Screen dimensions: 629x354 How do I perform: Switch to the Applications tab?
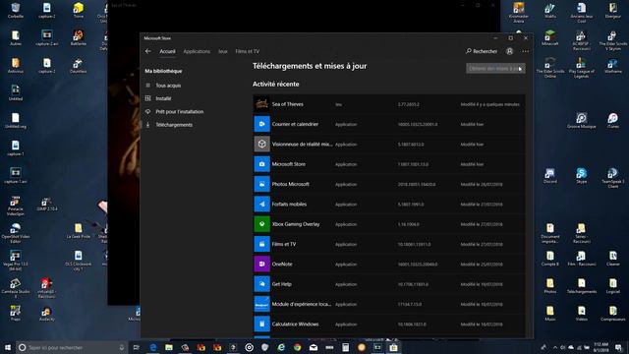click(197, 51)
